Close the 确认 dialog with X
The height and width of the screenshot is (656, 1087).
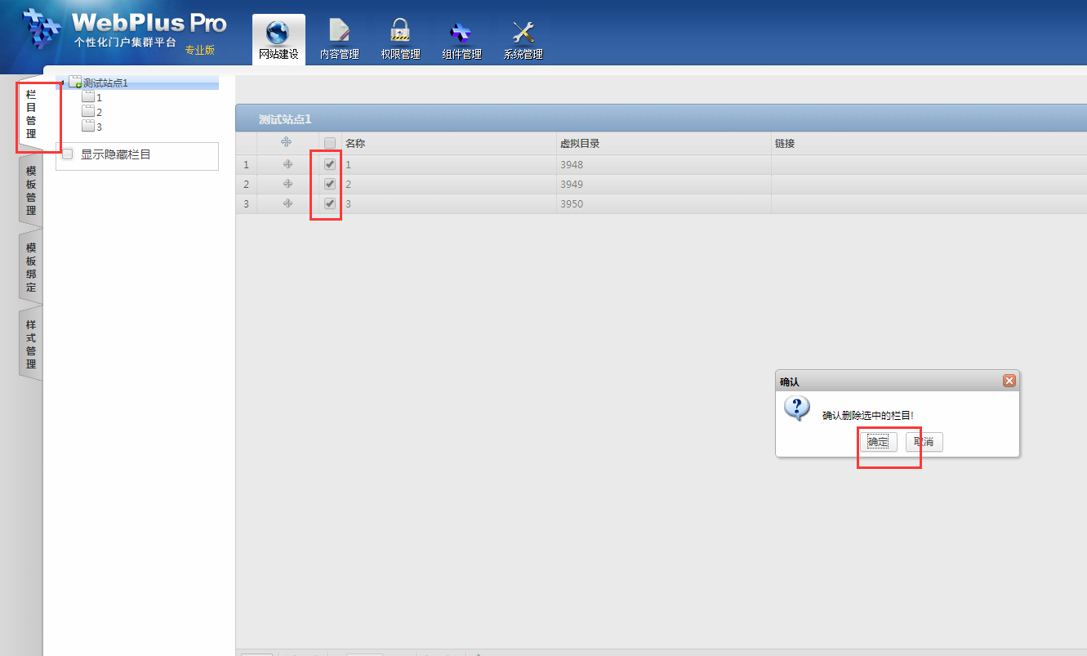[1009, 382]
